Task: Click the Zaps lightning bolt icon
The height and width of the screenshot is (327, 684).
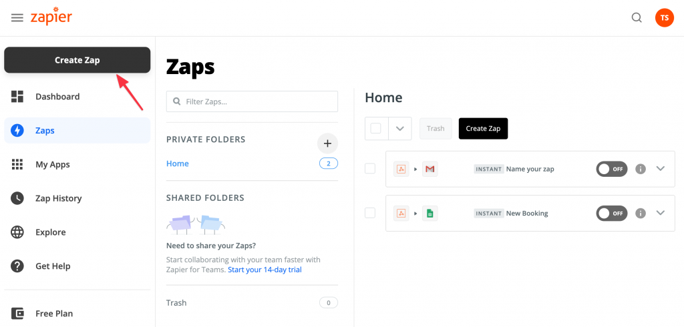Action: (x=17, y=130)
